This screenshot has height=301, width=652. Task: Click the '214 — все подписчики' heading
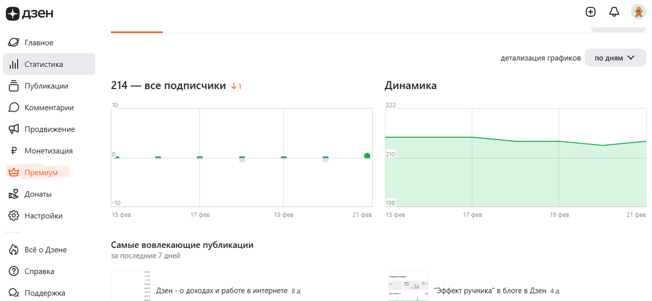pyautogui.click(x=168, y=85)
